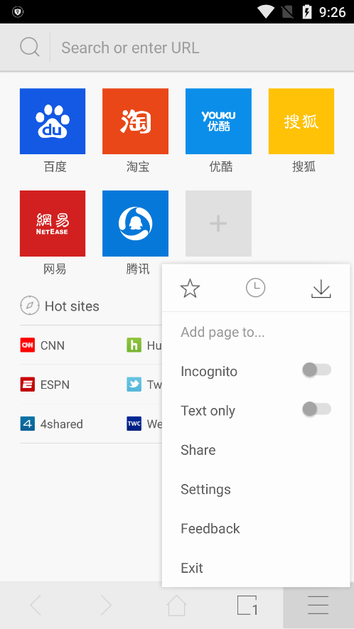This screenshot has height=629, width=354.
Task: Open Feedback from the menu
Action: click(x=210, y=528)
